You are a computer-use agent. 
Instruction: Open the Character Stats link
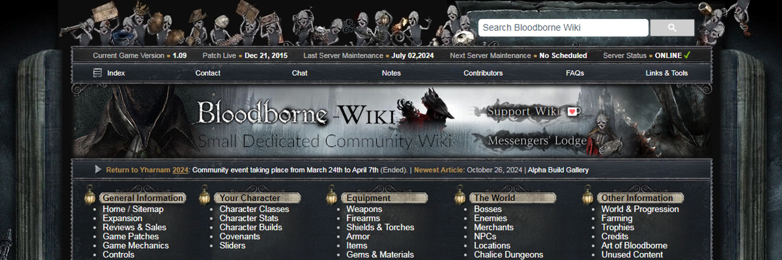pos(249,218)
